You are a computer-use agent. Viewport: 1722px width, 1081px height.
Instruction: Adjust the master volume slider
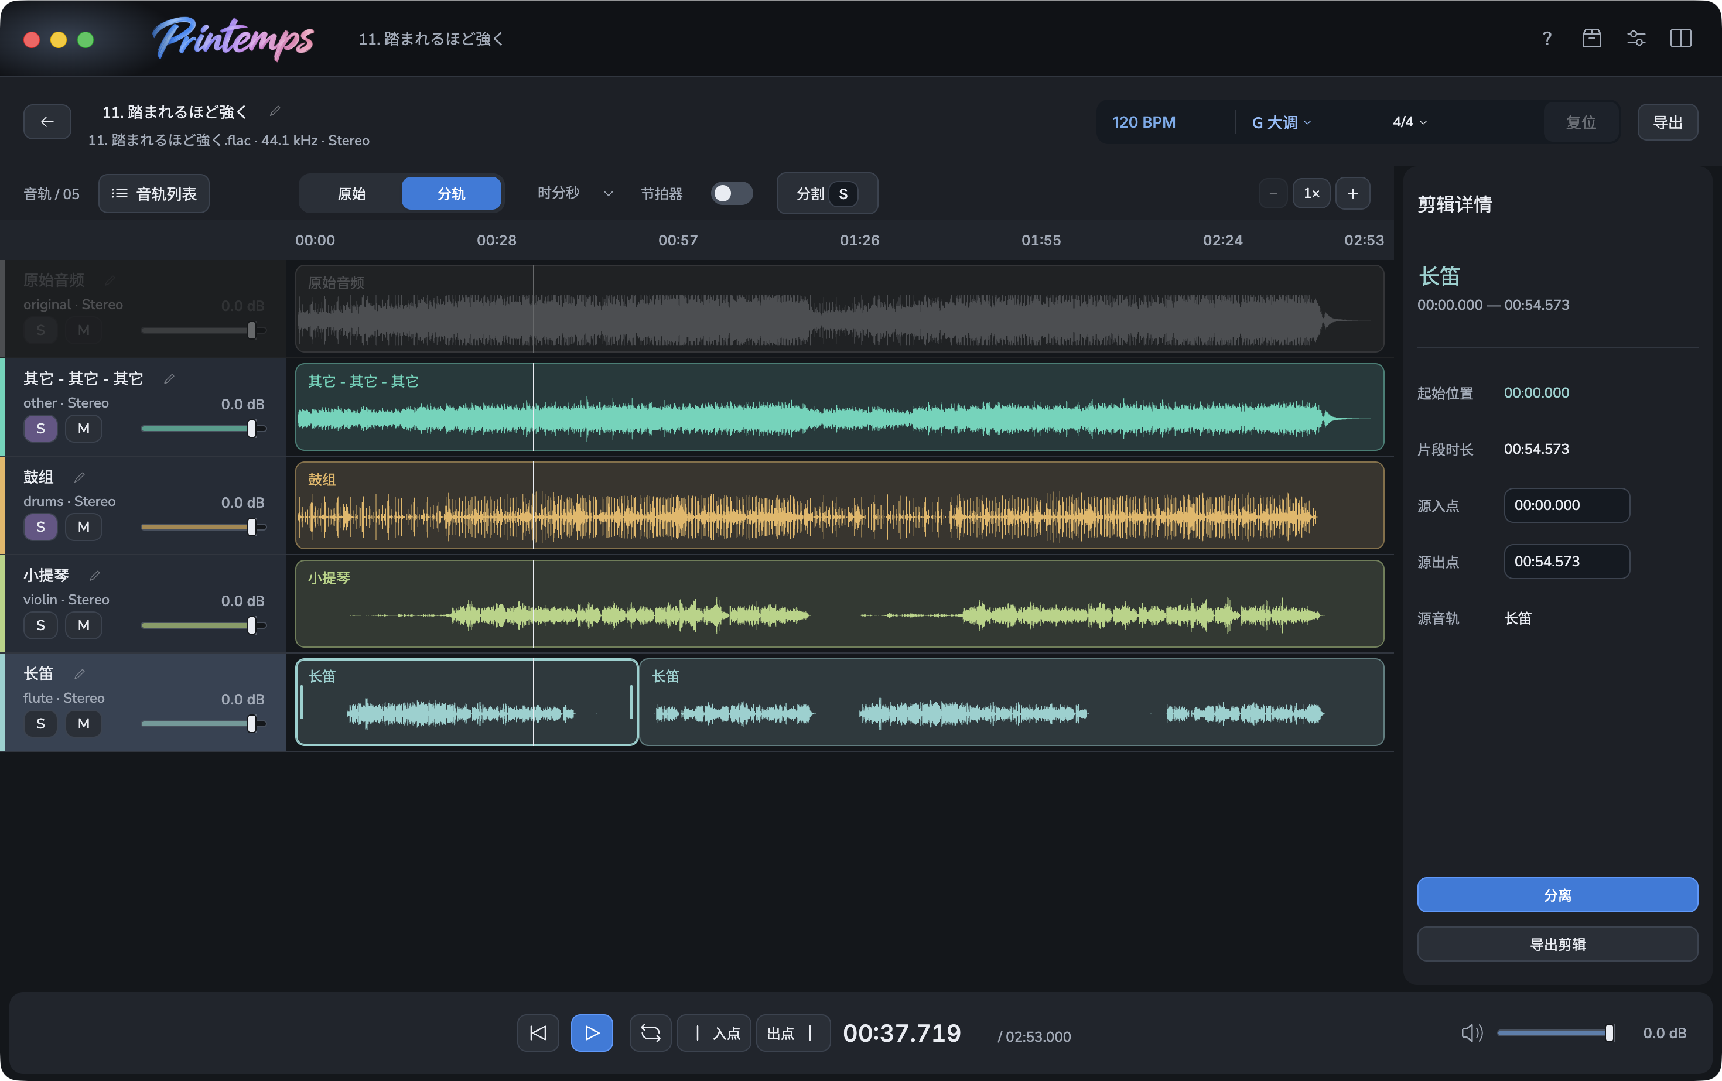pos(1557,1033)
